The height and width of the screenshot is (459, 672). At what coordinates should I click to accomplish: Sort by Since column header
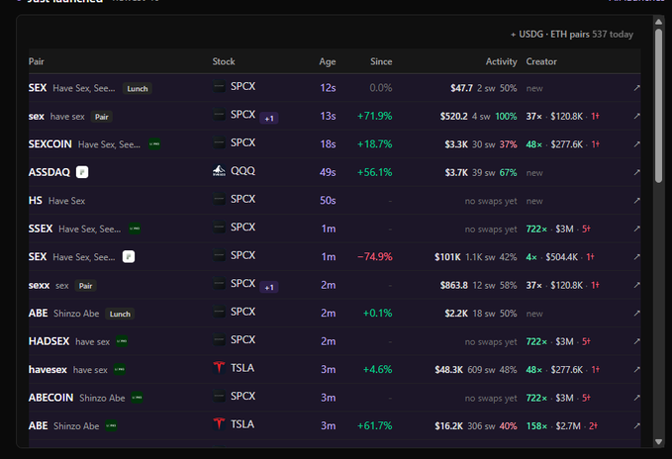pos(381,61)
